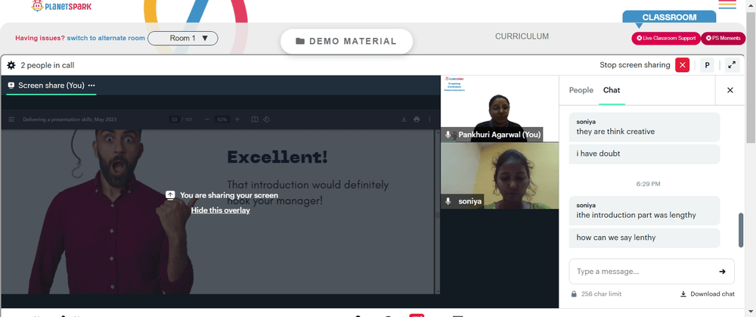Click the screen share icon in tab
This screenshot has height=317, width=756.
(11, 85)
